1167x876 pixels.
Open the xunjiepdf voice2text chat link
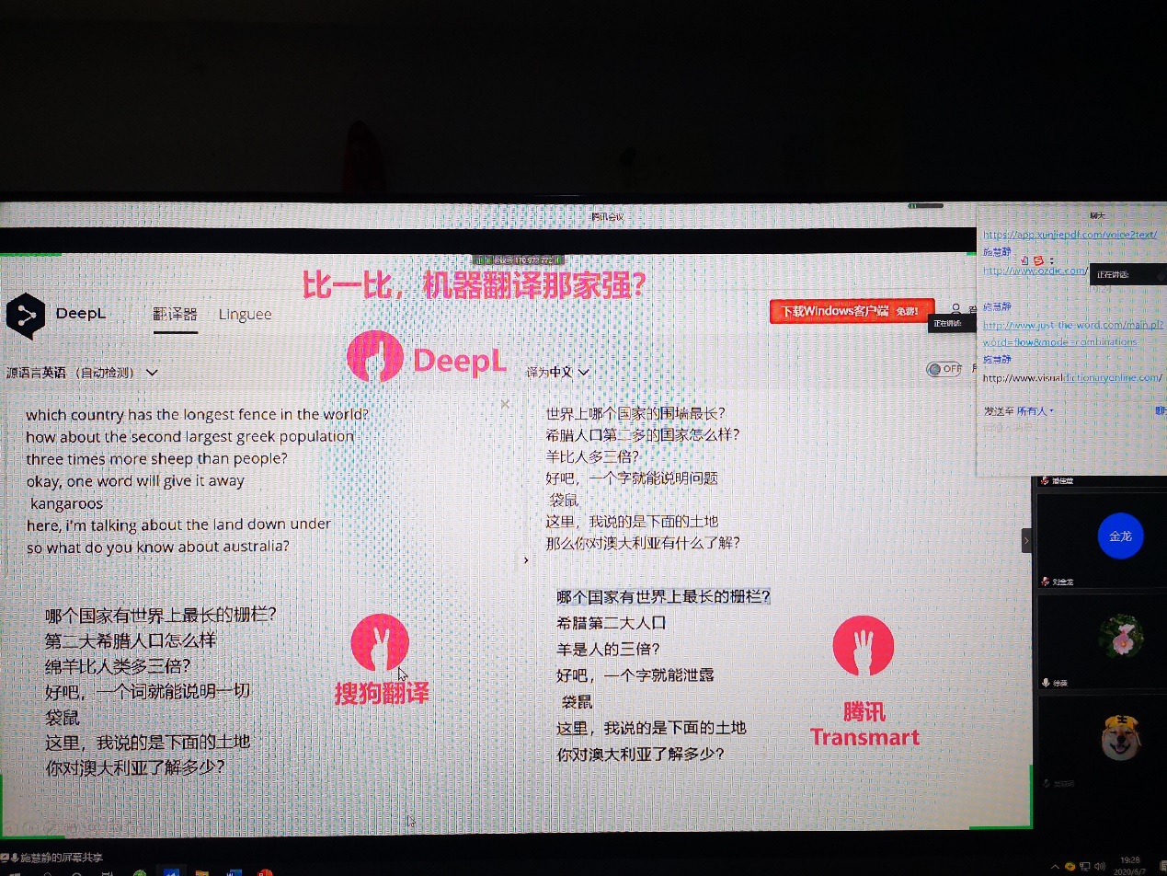coord(1069,235)
